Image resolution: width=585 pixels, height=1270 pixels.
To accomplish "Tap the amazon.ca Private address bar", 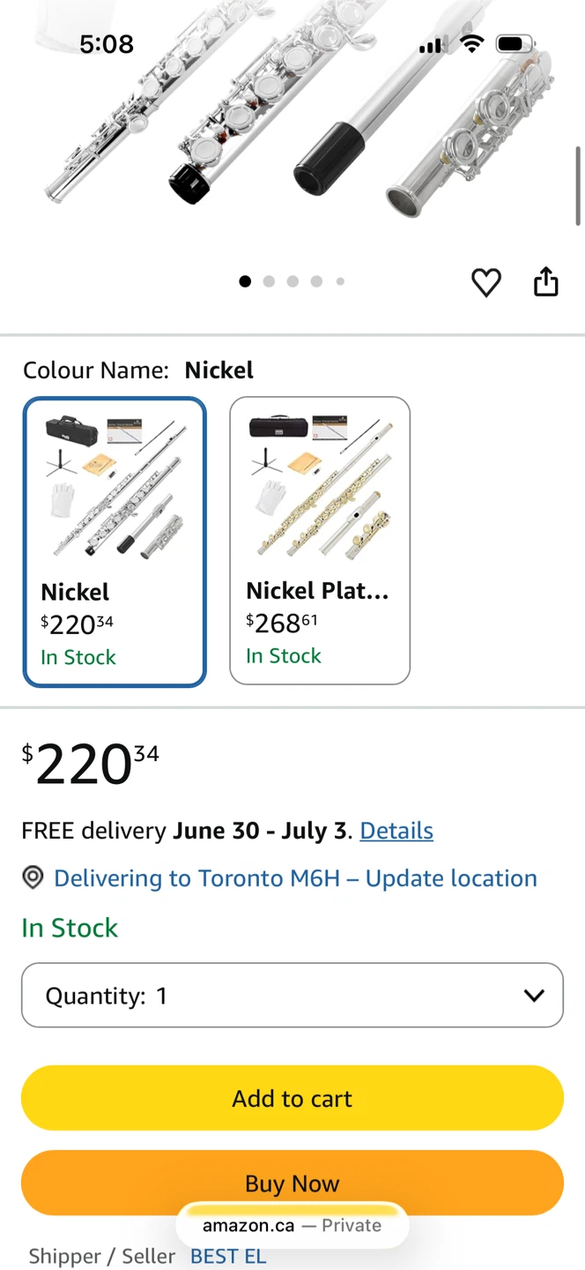I will [292, 1226].
